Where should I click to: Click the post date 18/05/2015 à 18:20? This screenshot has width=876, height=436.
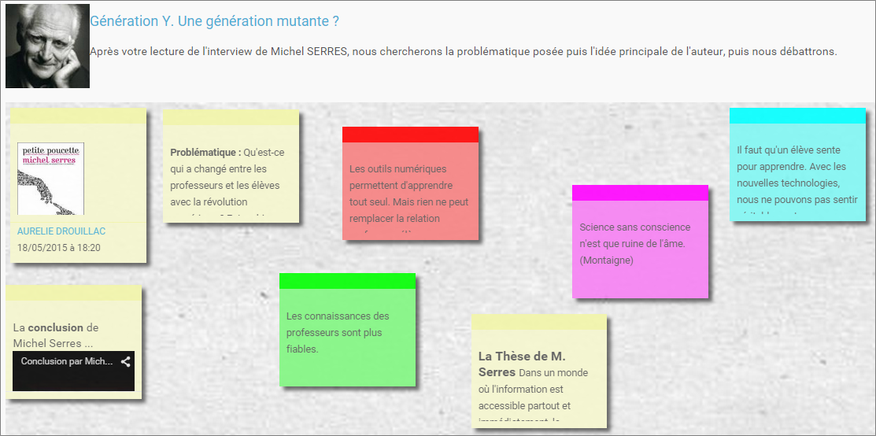pyautogui.click(x=59, y=248)
